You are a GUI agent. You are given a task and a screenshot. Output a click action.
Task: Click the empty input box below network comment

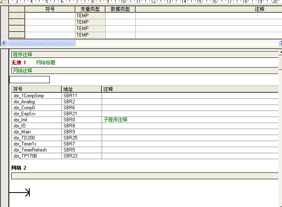(x=29, y=80)
